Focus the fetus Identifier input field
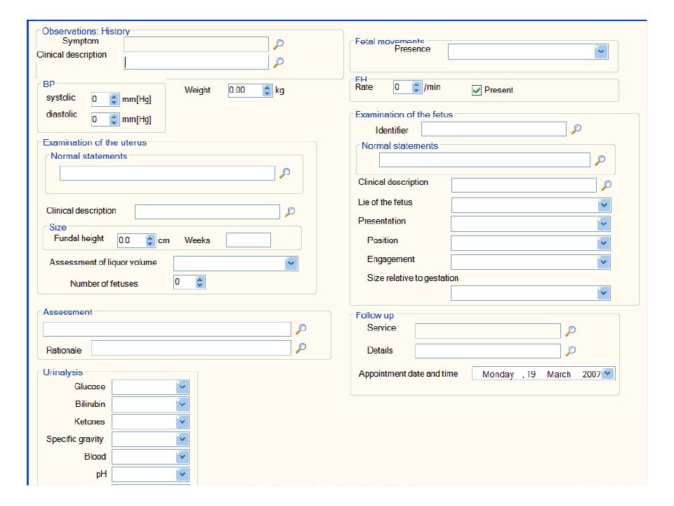Image resolution: width=674 pixels, height=506 pixels. [x=494, y=129]
